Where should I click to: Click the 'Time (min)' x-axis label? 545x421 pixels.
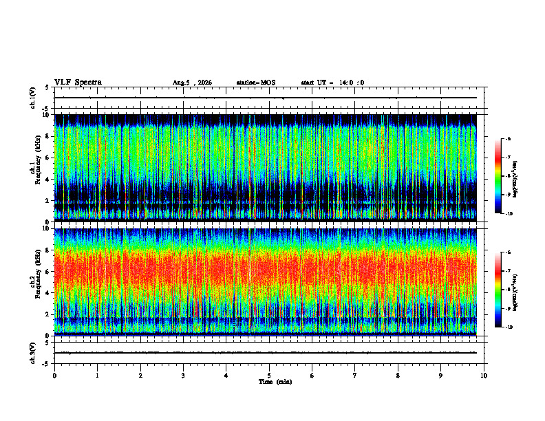coord(275,382)
